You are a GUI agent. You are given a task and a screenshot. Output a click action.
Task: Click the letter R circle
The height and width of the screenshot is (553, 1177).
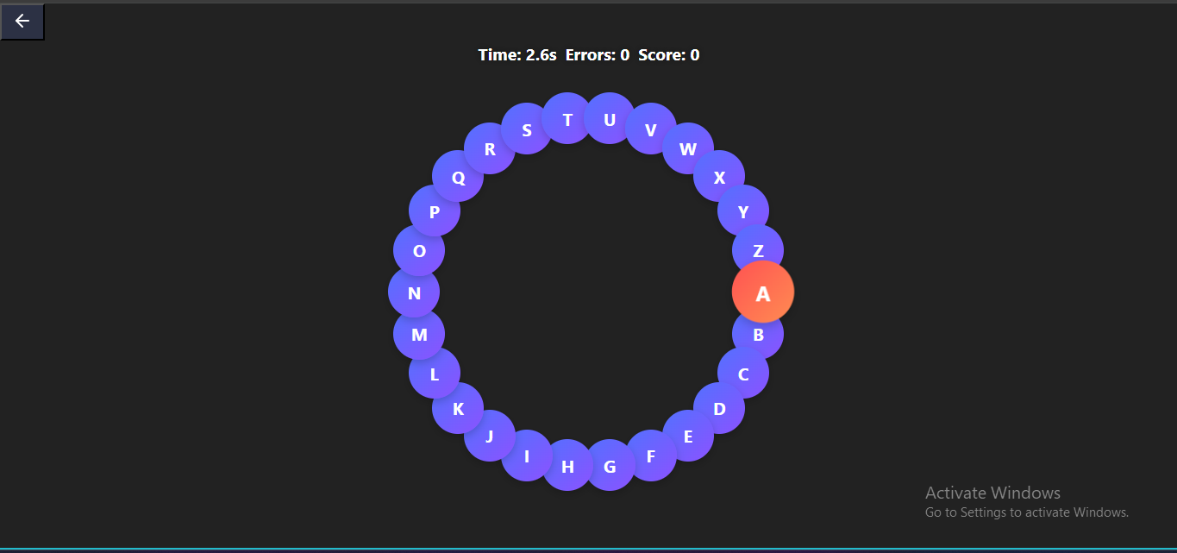[x=490, y=148]
